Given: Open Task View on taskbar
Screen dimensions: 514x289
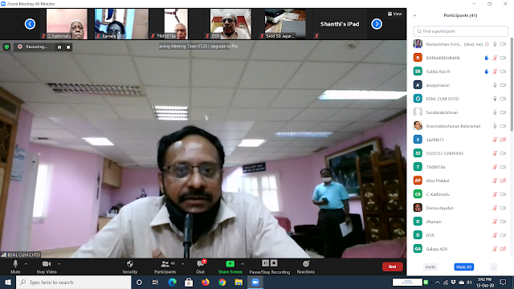Looking at the screenshot, I should [x=155, y=282].
